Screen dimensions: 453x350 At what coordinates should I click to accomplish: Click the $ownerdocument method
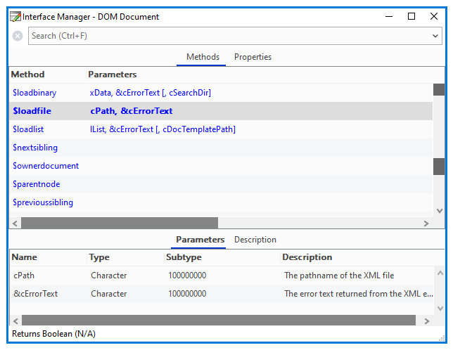(46, 166)
